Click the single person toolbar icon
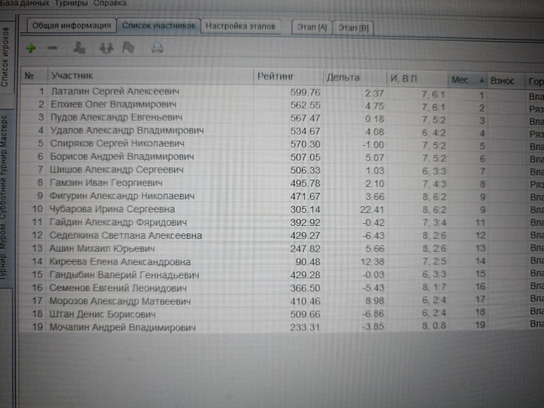This screenshot has height=408, width=544. pos(80,48)
